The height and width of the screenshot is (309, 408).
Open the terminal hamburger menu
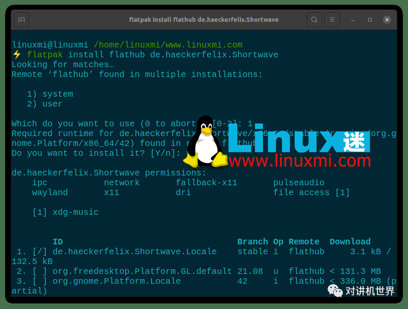[x=332, y=20]
